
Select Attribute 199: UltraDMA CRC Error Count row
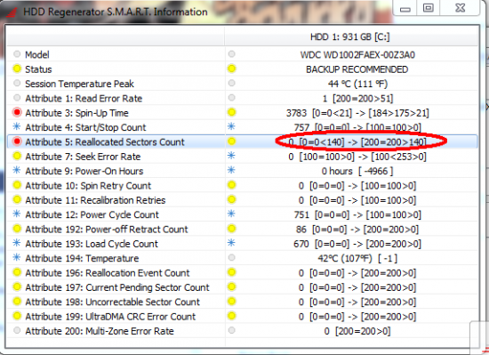pos(243,317)
